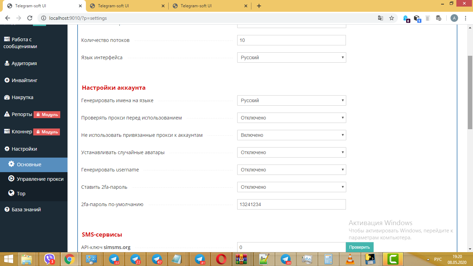Switch to Telegram taskbar icon with badge 47

click(157, 259)
